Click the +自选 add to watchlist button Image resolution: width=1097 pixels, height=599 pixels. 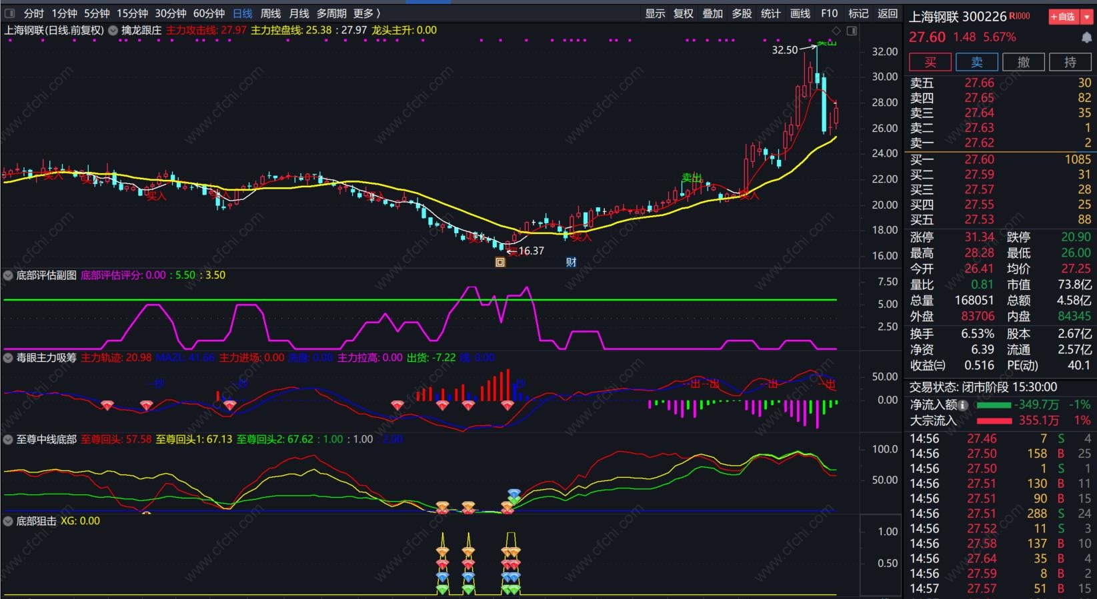pos(1064,17)
